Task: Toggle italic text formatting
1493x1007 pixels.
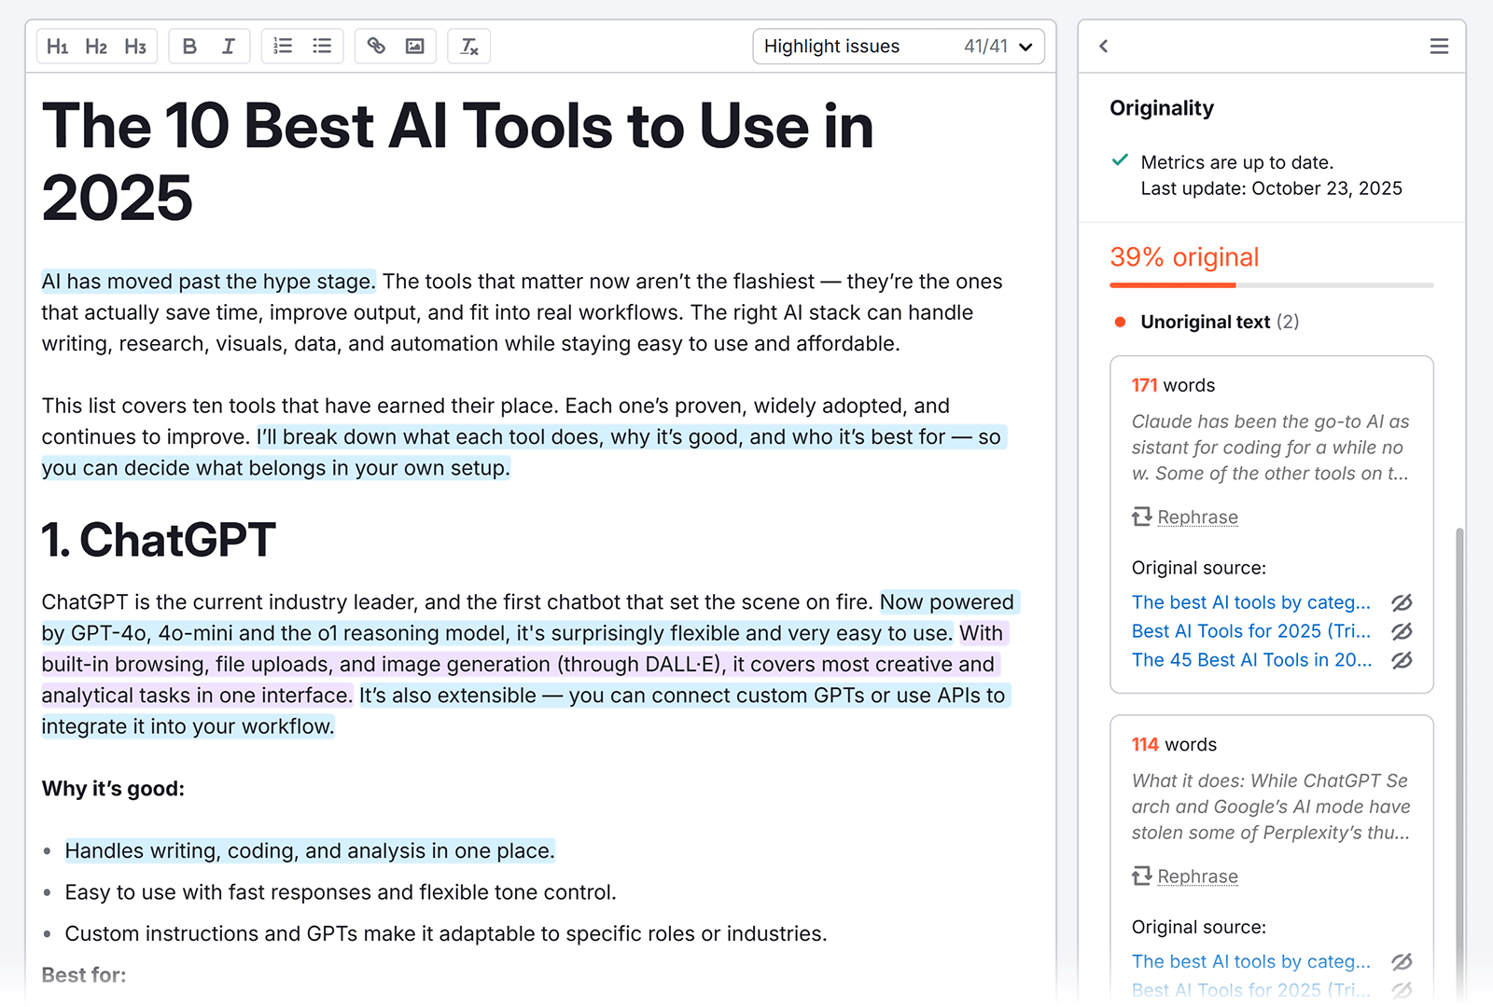Action: point(229,46)
